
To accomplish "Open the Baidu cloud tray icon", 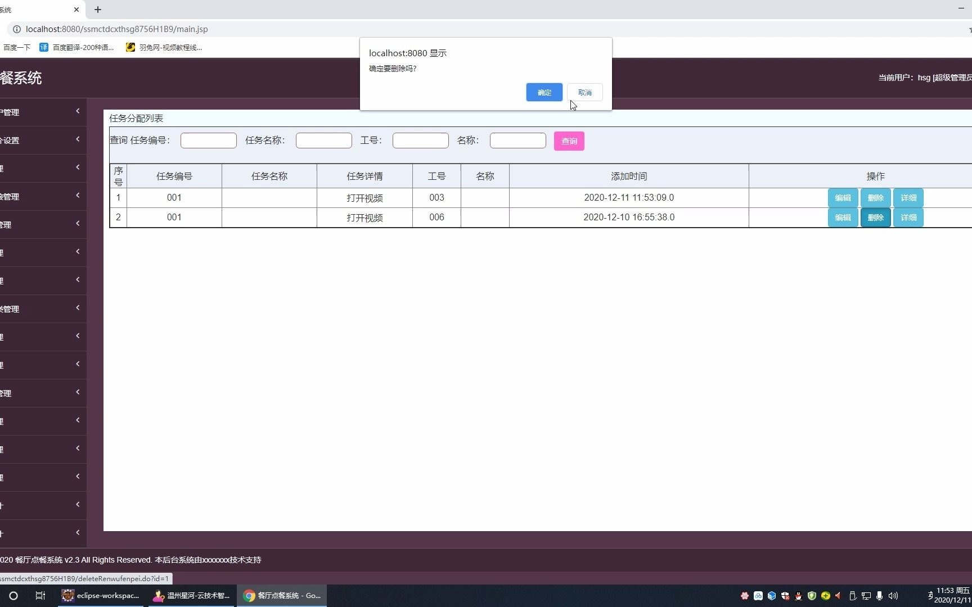I will 758,596.
